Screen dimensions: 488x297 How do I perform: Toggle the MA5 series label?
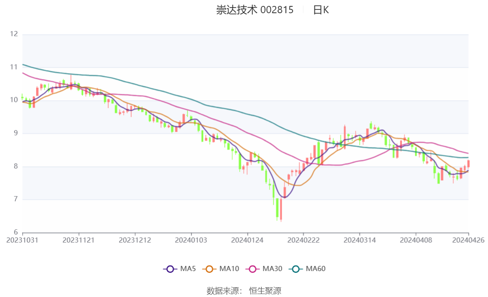(188, 269)
